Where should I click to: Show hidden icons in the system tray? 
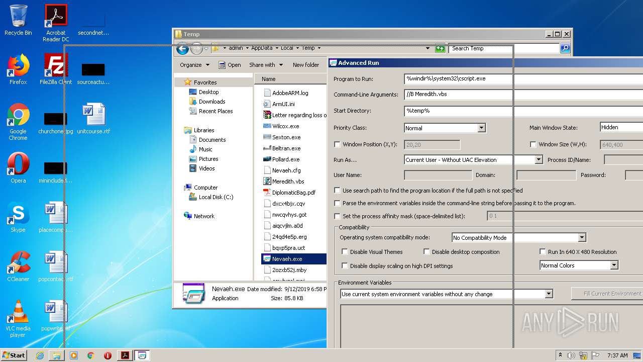pyautogui.click(x=561, y=355)
